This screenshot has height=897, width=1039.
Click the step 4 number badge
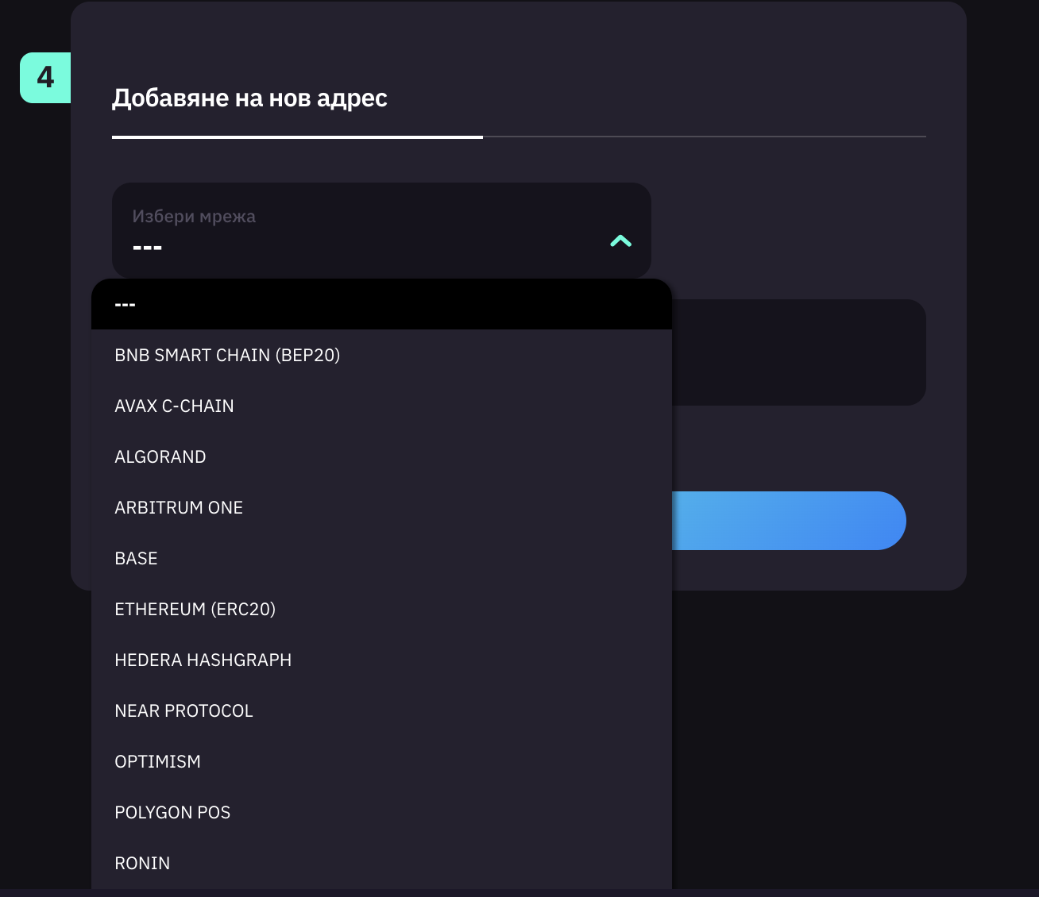coord(45,78)
